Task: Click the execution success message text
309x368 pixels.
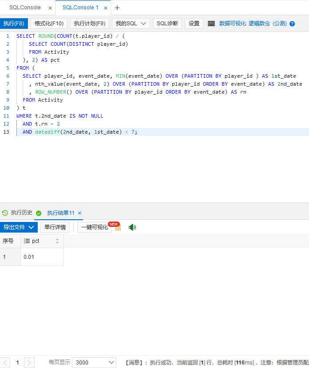Action: [x=217, y=363]
